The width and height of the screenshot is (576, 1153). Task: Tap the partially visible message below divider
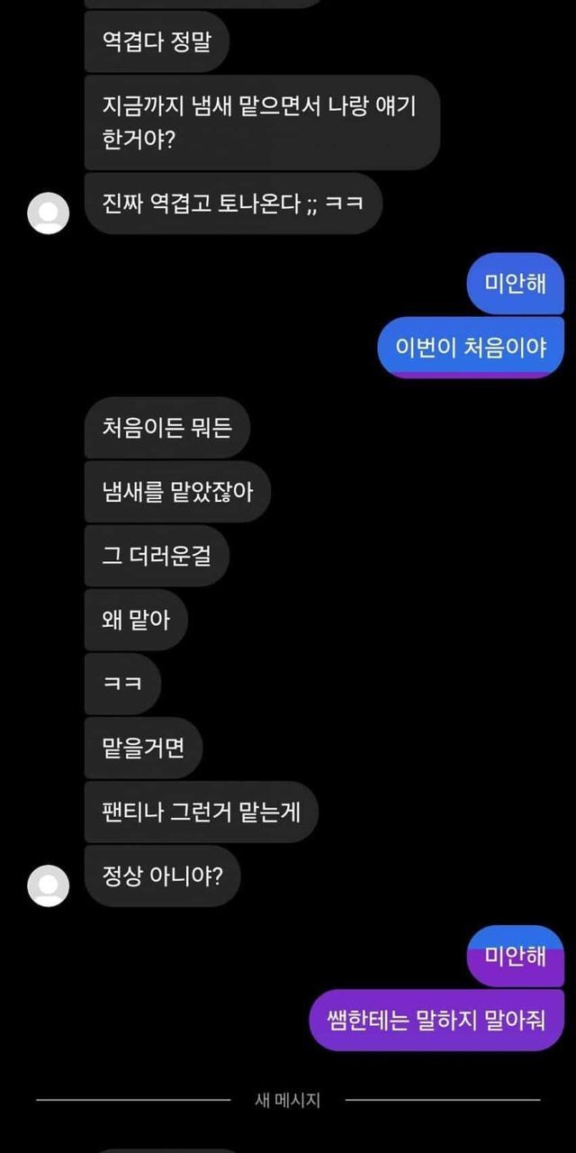pyautogui.click(x=166, y=1149)
